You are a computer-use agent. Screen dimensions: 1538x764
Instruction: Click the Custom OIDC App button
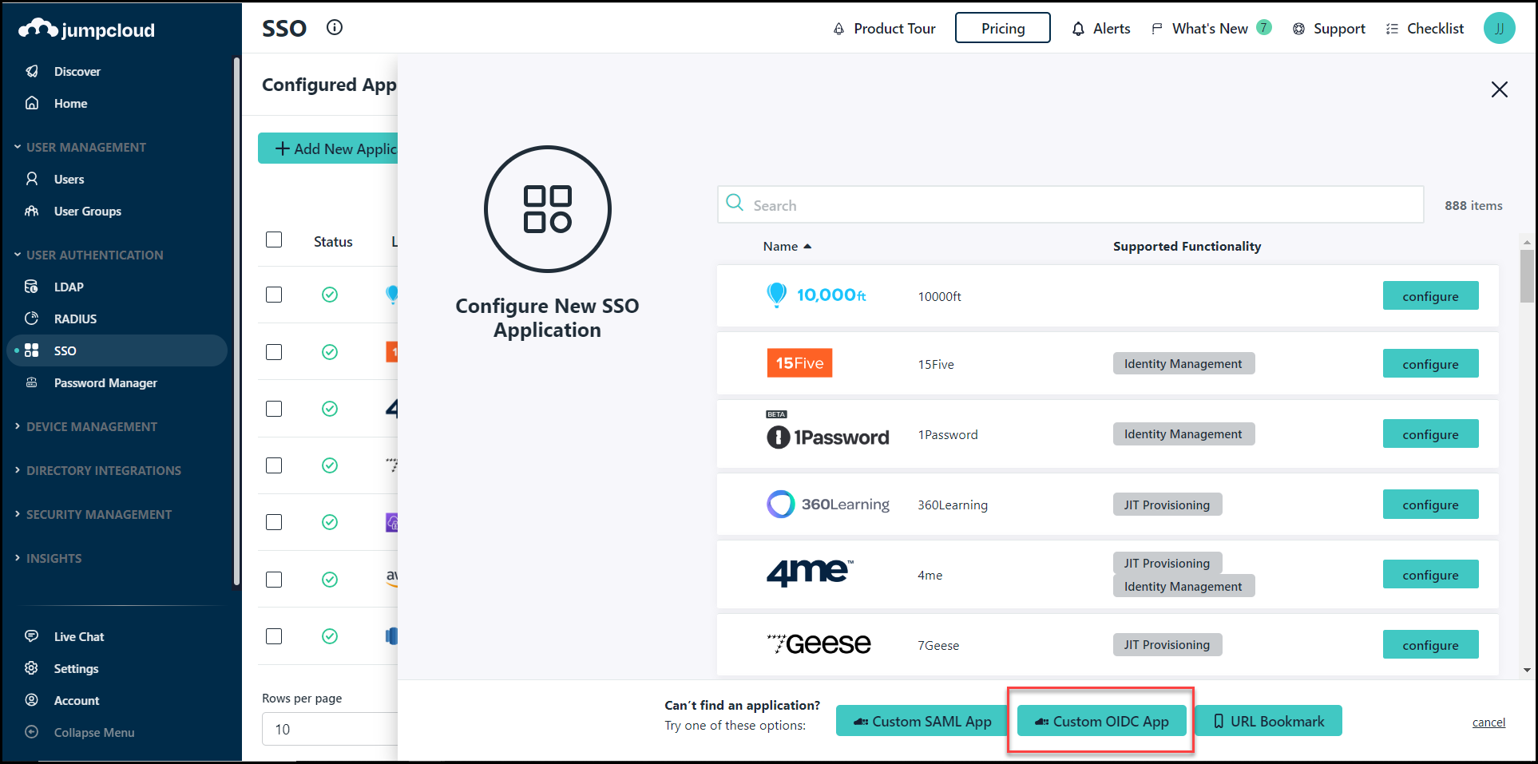pos(1100,721)
